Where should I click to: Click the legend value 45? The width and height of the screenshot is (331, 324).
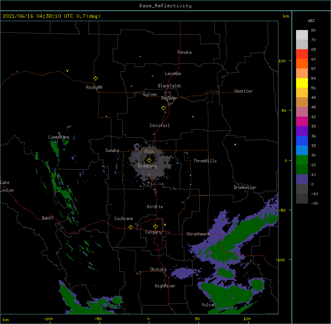pos(313,107)
